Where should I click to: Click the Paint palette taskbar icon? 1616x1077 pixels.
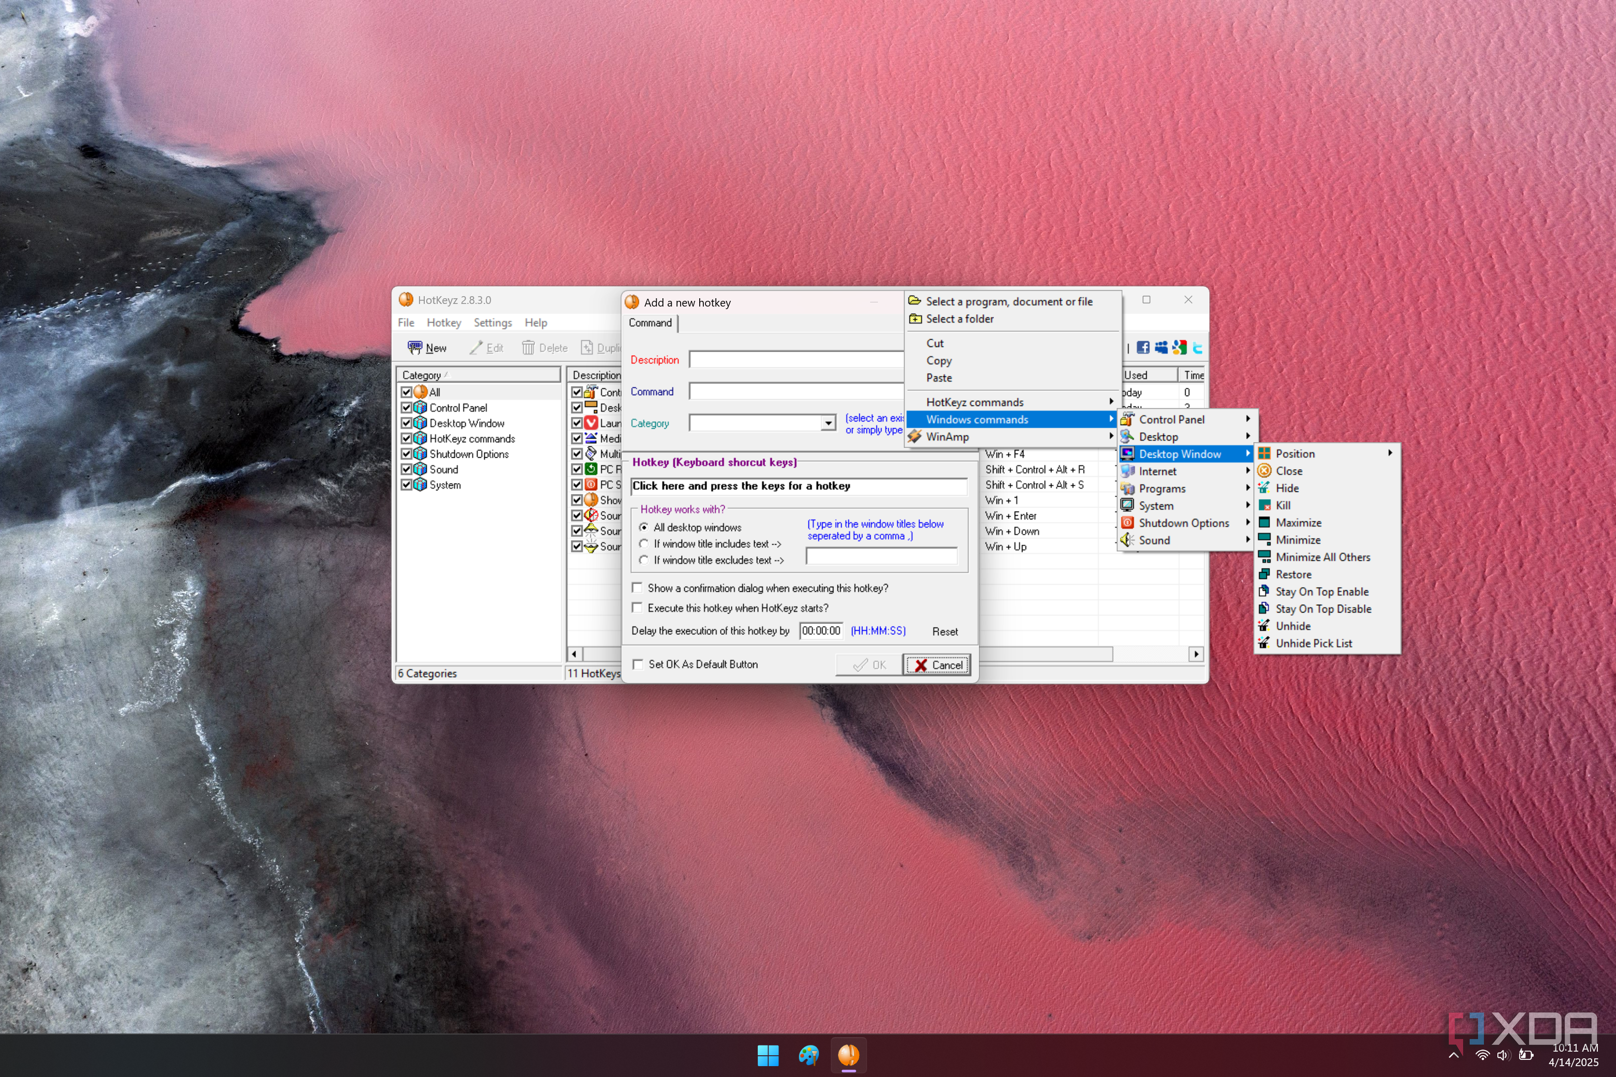pyautogui.click(x=809, y=1055)
